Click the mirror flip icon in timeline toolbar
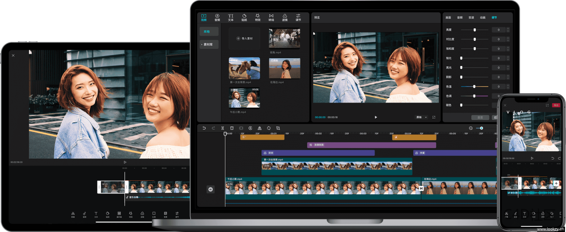This screenshot has height=232, width=566. pyautogui.click(x=259, y=128)
